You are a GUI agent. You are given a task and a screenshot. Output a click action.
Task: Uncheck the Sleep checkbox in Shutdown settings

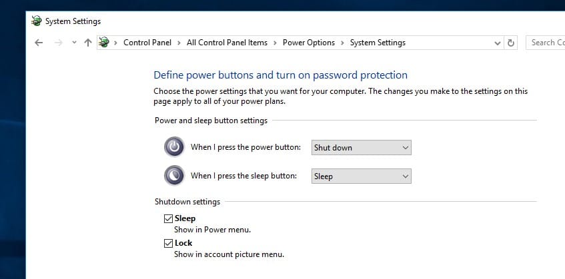[x=168, y=218]
